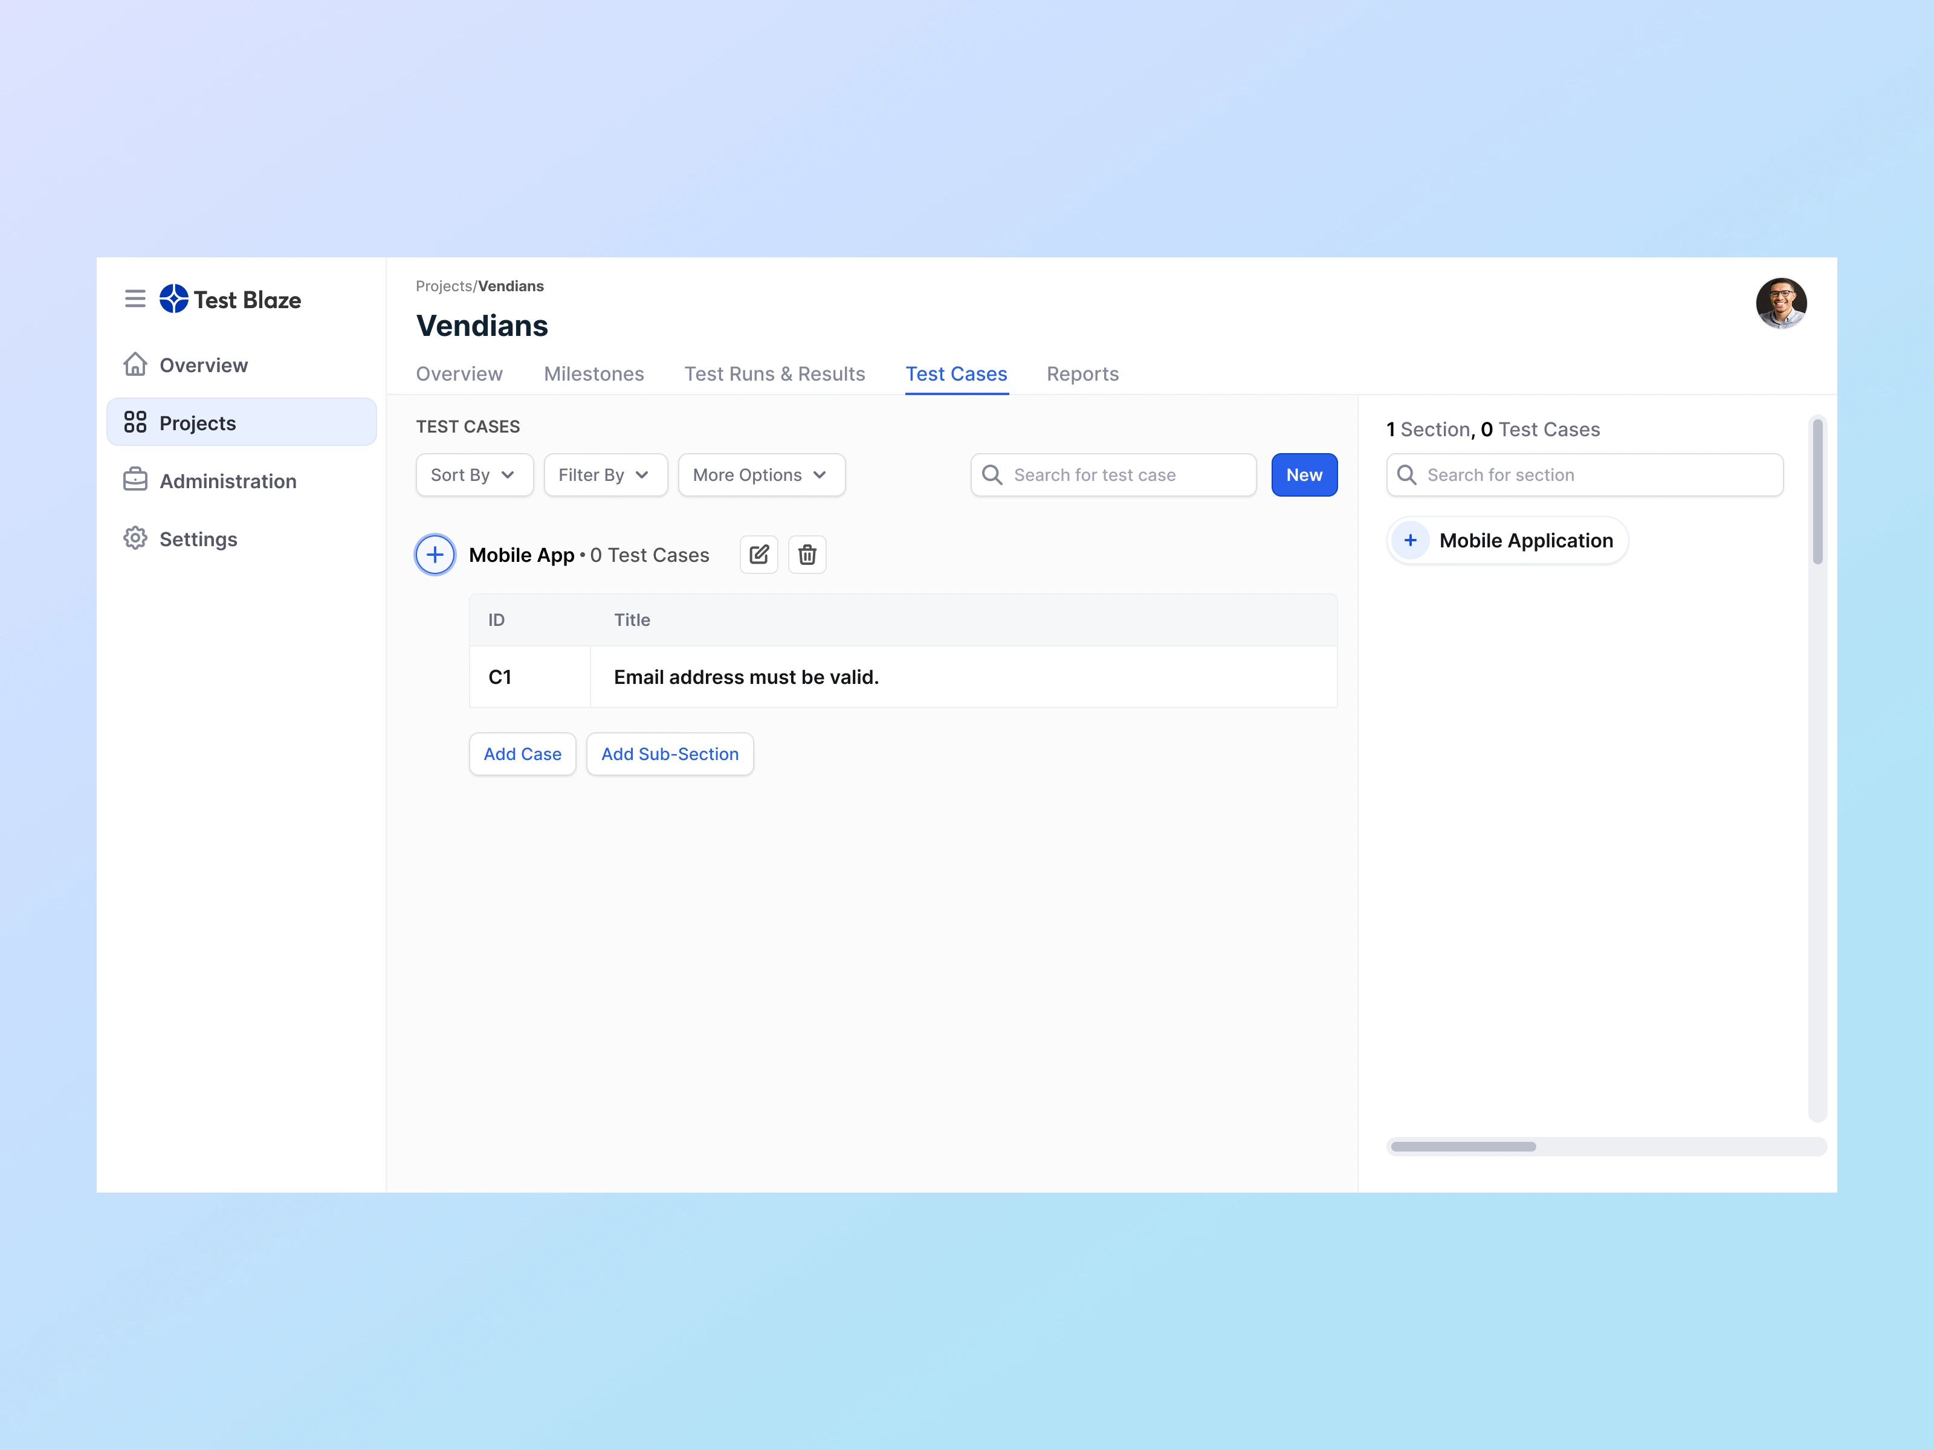Click the Vendians page title
This screenshot has width=1934, height=1450.
click(x=482, y=326)
